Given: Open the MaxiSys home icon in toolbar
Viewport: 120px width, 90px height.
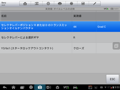Looking at the screenshot, I should (25, 3).
